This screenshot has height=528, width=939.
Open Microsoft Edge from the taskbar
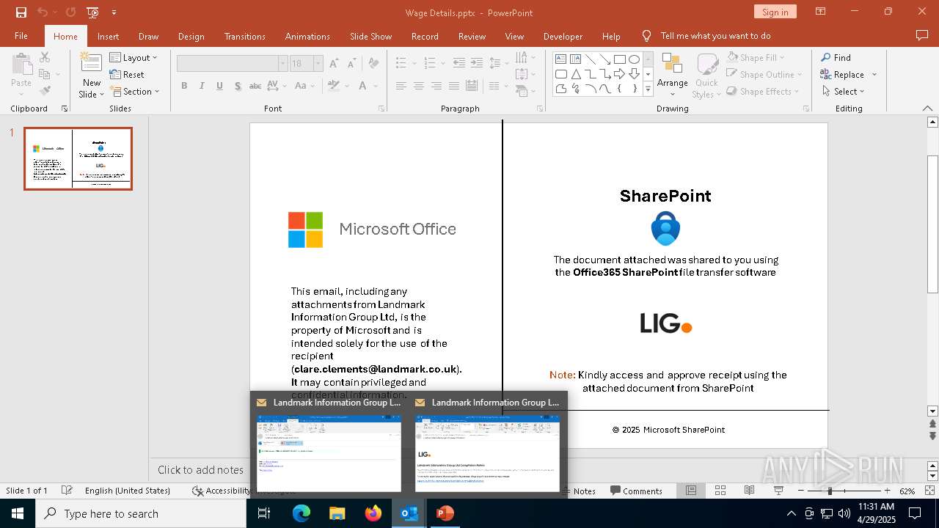[x=302, y=513]
